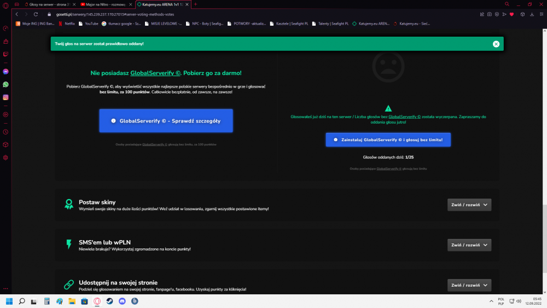This screenshot has height=308, width=547.
Task: Open taskbar clock and date
Action: [x=533, y=301]
